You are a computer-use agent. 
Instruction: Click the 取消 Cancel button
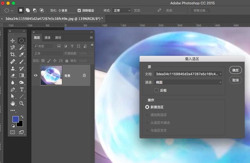(x=236, y=80)
